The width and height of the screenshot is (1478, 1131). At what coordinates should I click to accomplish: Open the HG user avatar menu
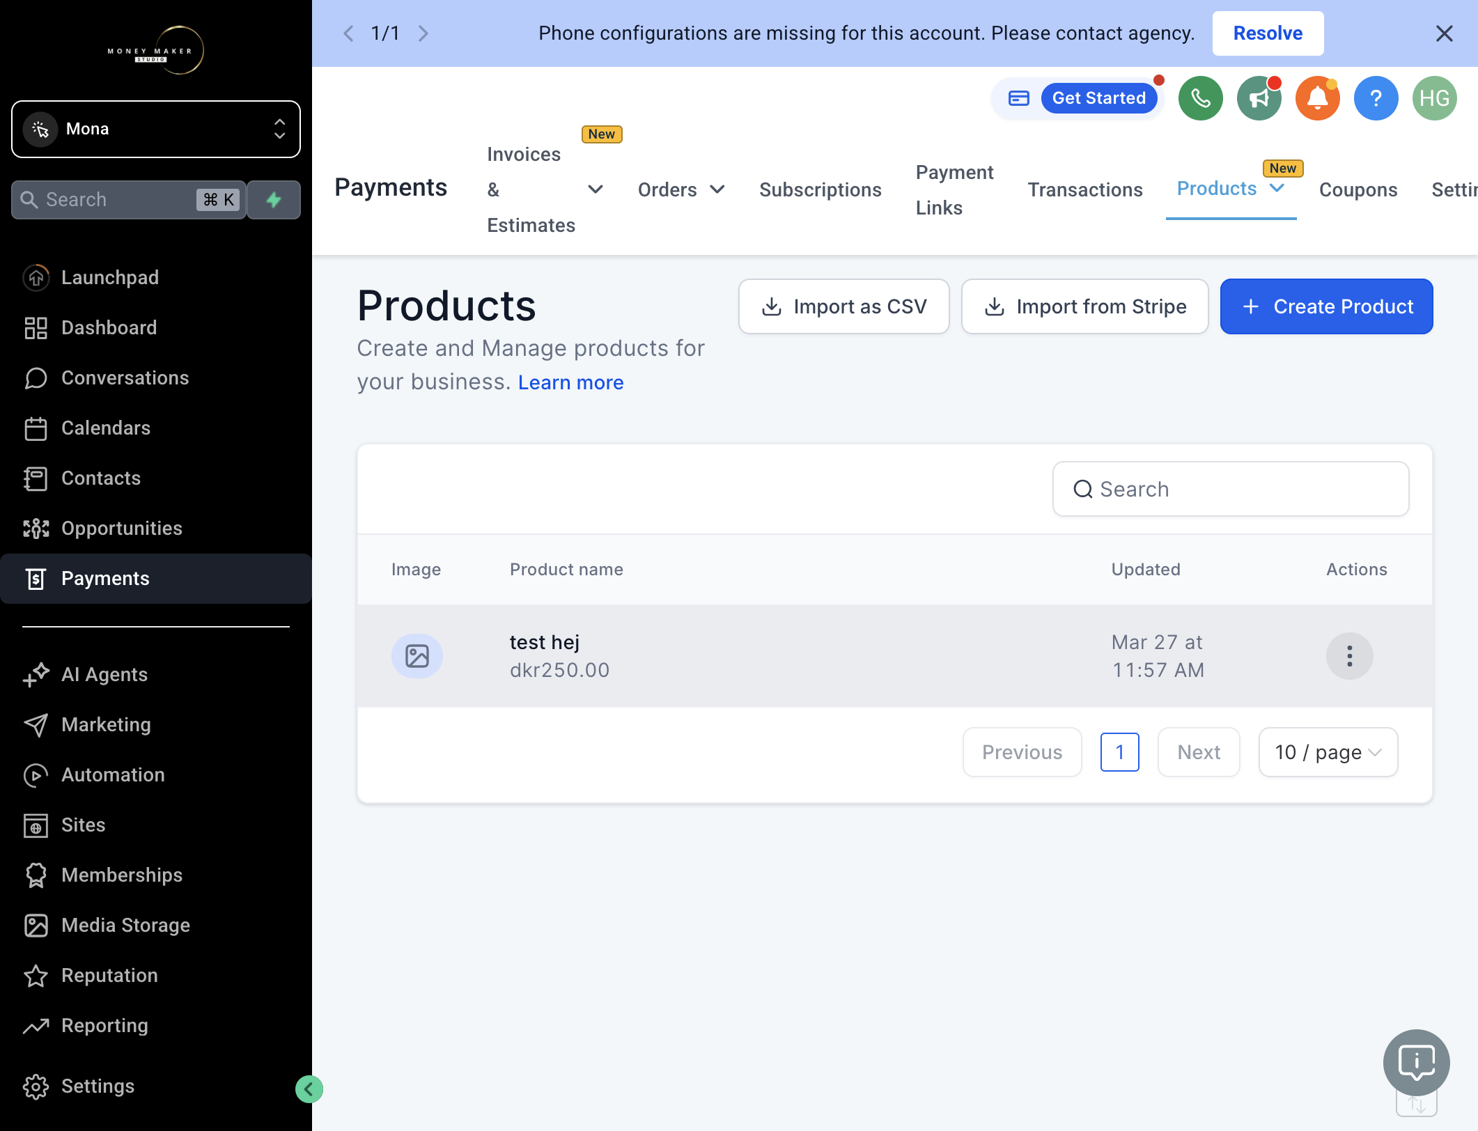coord(1434,98)
